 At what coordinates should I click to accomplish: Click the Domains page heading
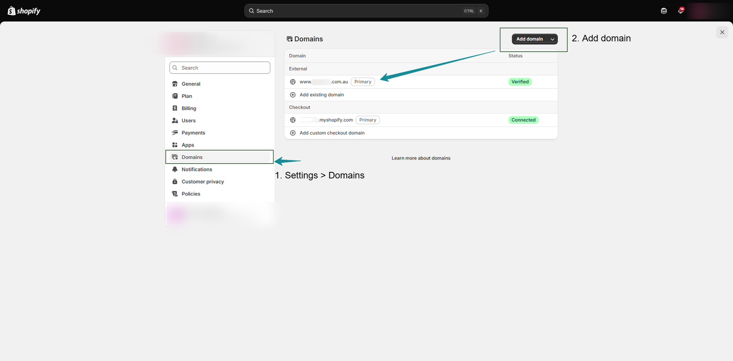click(308, 39)
